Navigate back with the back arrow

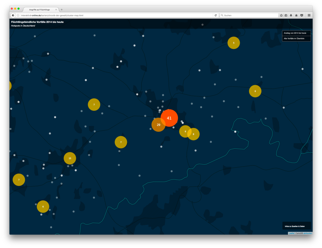13,15
